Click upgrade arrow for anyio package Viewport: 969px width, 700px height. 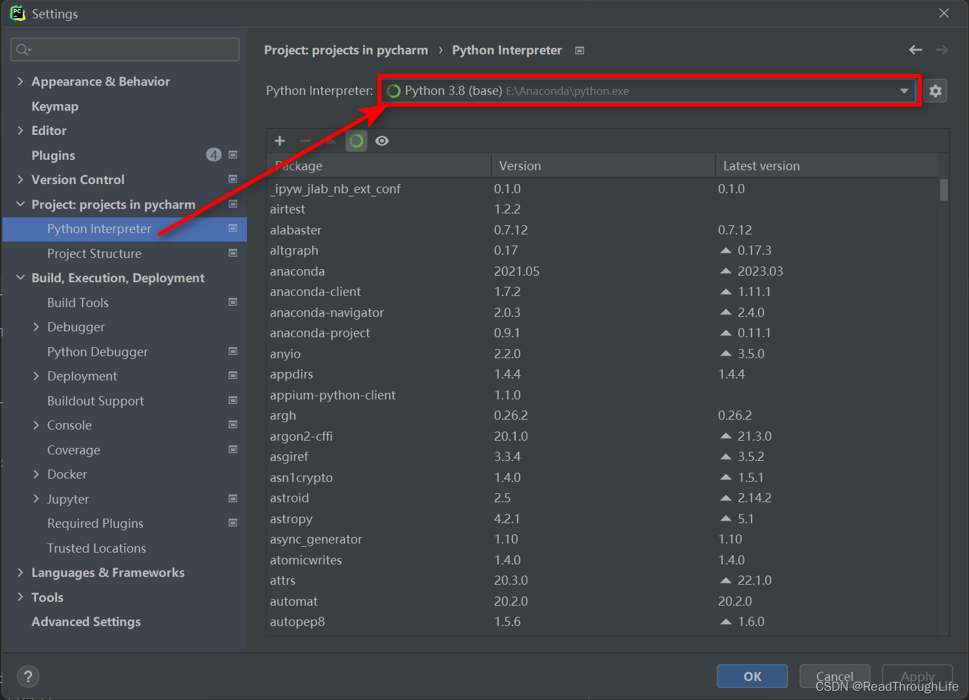click(725, 354)
